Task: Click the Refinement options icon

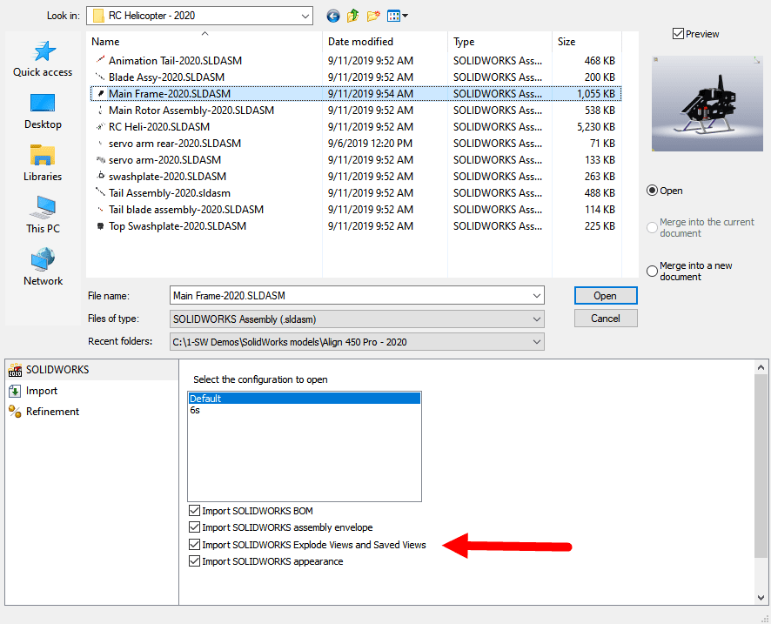Action: coord(16,412)
